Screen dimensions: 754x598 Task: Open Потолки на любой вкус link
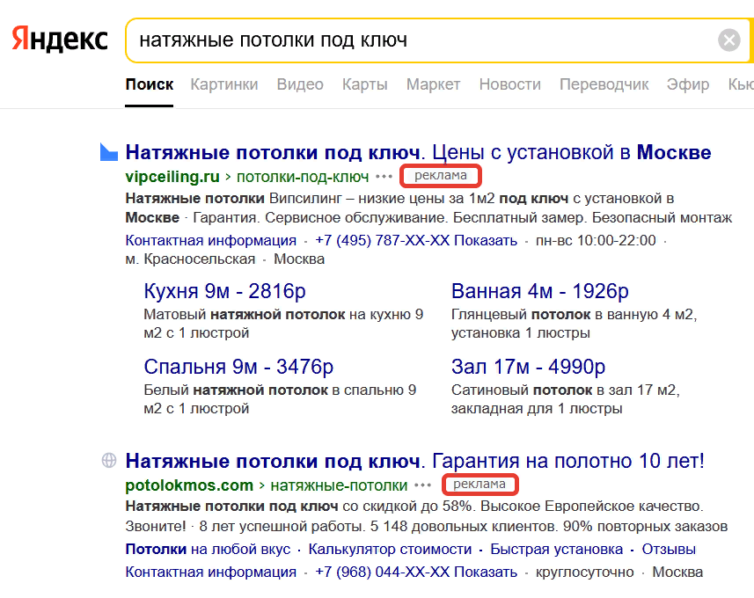click(x=208, y=549)
